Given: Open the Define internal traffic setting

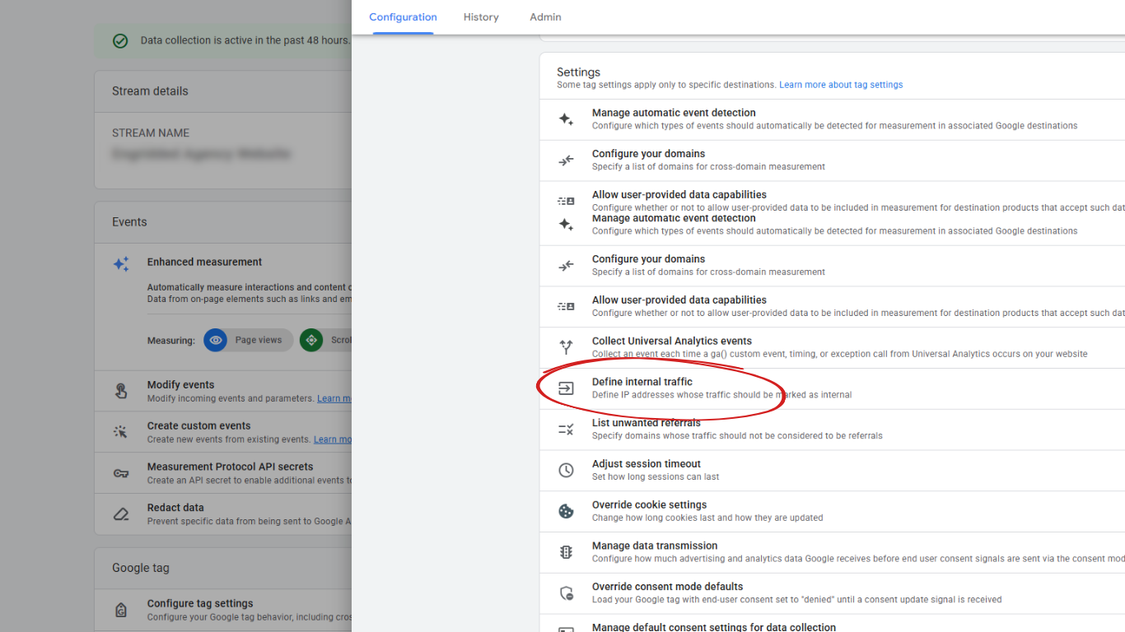Looking at the screenshot, I should (x=642, y=381).
